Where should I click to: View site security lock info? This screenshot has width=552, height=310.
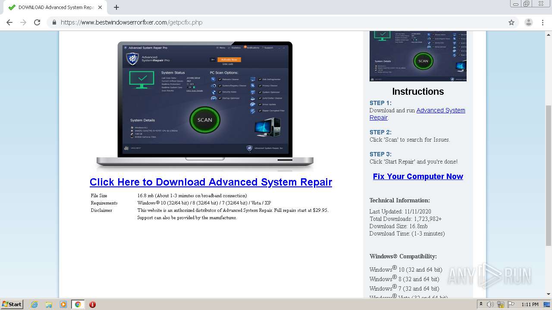(x=54, y=22)
